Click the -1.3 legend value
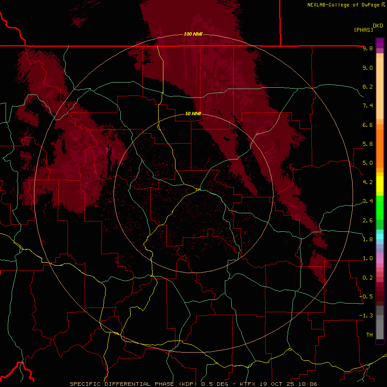This screenshot has width=387, height=387. coord(366,316)
